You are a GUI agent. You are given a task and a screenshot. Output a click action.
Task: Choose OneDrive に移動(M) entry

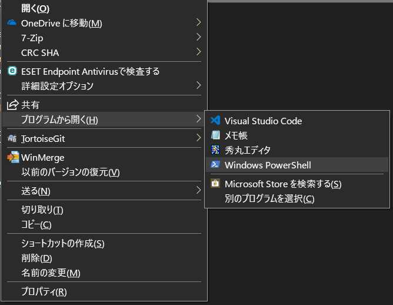tap(104, 23)
